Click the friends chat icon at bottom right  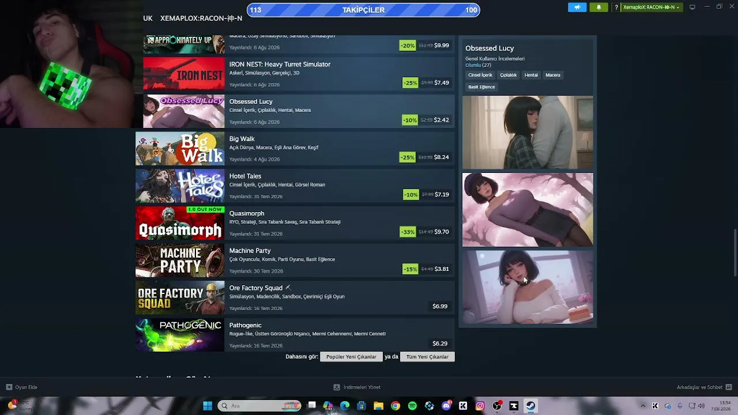(x=729, y=387)
